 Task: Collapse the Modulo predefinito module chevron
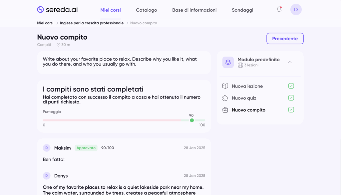[x=290, y=62]
